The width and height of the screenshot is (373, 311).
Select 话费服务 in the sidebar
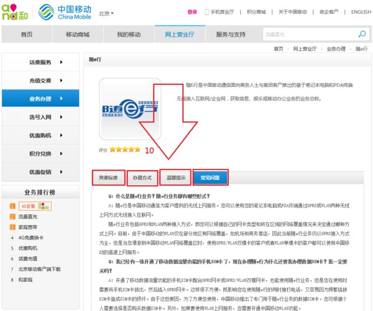click(x=40, y=62)
